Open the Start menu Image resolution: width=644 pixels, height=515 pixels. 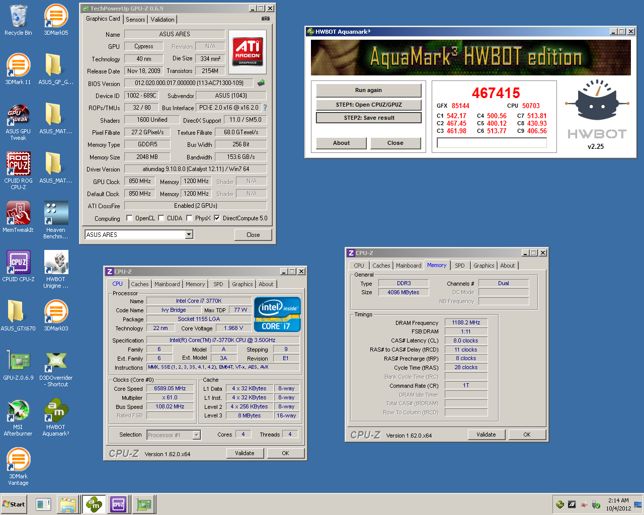(14, 504)
